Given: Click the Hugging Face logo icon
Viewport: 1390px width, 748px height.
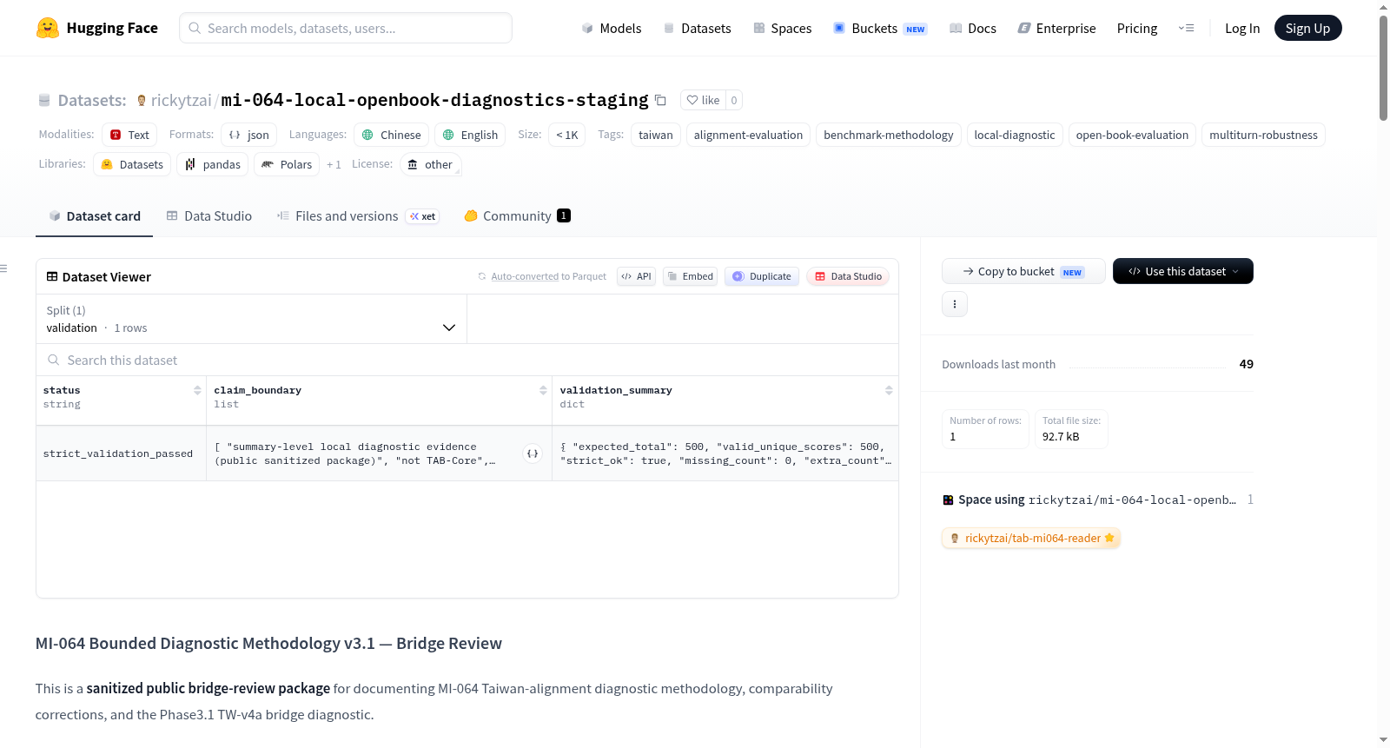Looking at the screenshot, I should pyautogui.click(x=48, y=28).
